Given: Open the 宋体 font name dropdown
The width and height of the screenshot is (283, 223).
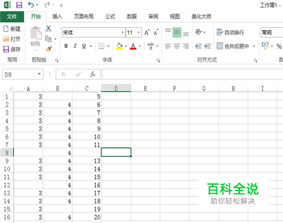Looking at the screenshot, I should click(x=123, y=33).
